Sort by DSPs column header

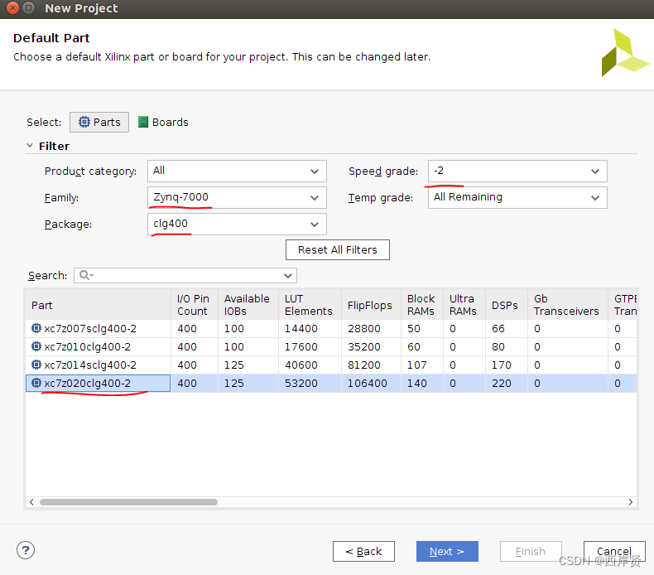(507, 305)
